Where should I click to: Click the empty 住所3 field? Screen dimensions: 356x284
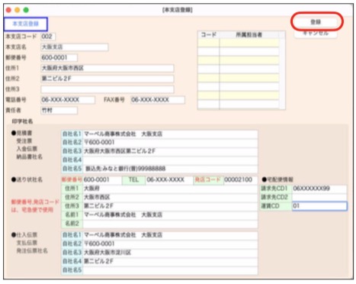tap(107, 89)
